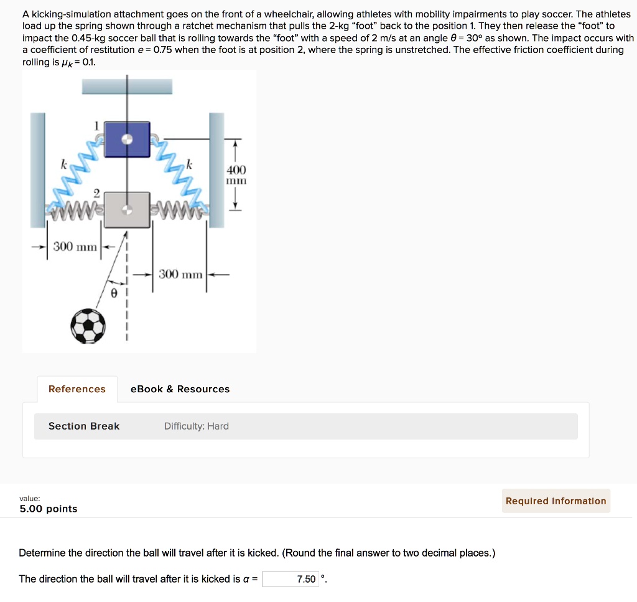Image resolution: width=637 pixels, height=602 pixels.
Task: Select the answer input field showing 7.50
Action: tap(290, 579)
